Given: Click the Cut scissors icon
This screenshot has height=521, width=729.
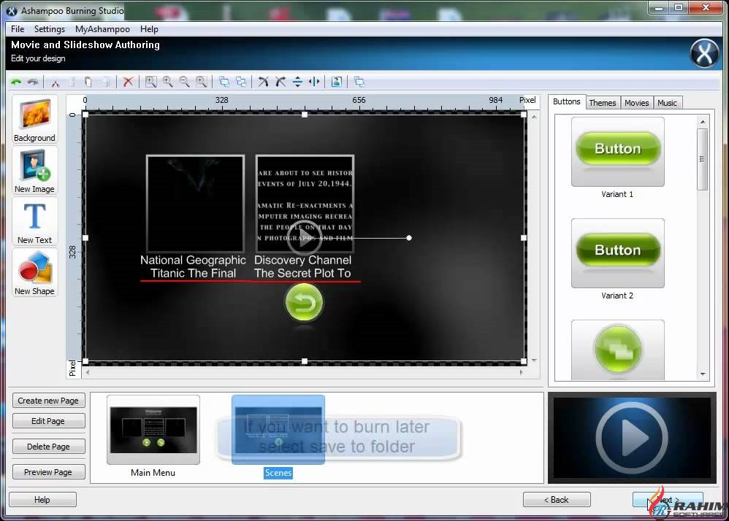Looking at the screenshot, I should [x=56, y=82].
